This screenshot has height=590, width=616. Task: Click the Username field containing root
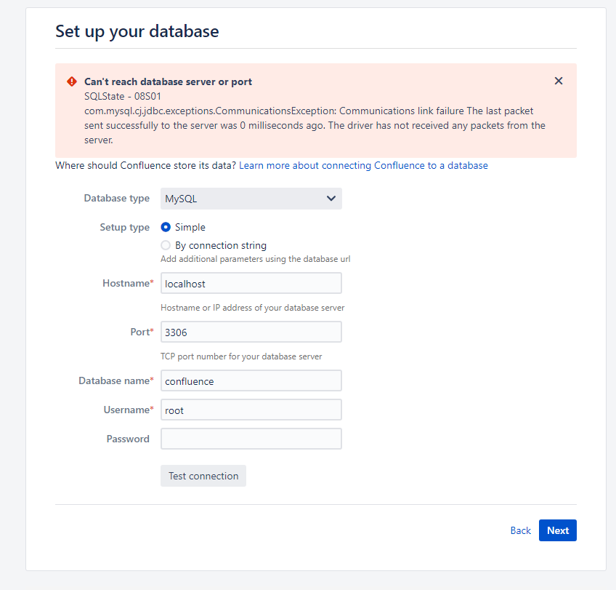coord(251,410)
